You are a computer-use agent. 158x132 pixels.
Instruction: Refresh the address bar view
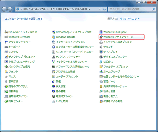(104, 9)
